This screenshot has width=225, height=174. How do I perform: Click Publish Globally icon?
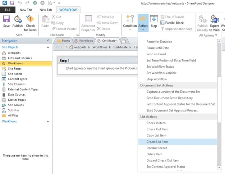click(202, 23)
